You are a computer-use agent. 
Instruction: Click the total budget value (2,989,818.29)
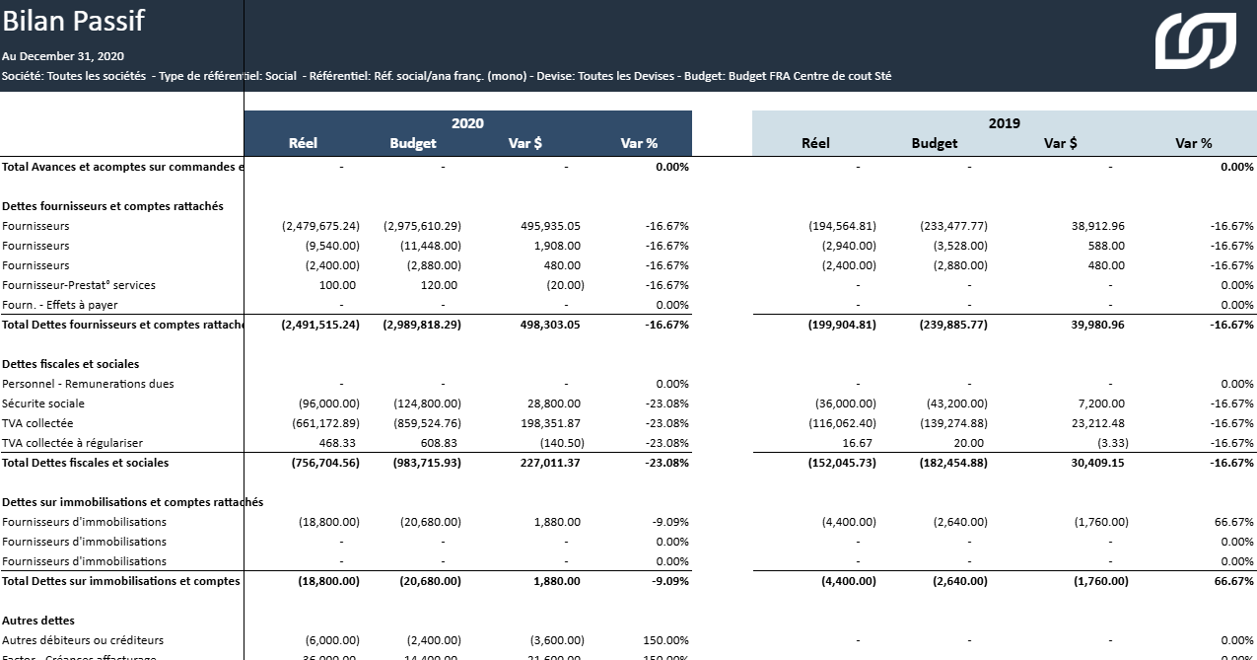pyautogui.click(x=422, y=325)
